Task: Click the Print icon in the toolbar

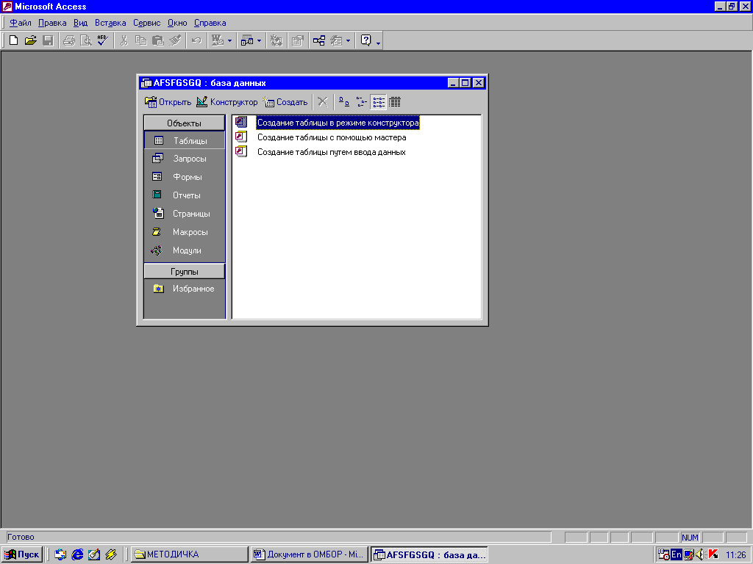Action: 69,40
